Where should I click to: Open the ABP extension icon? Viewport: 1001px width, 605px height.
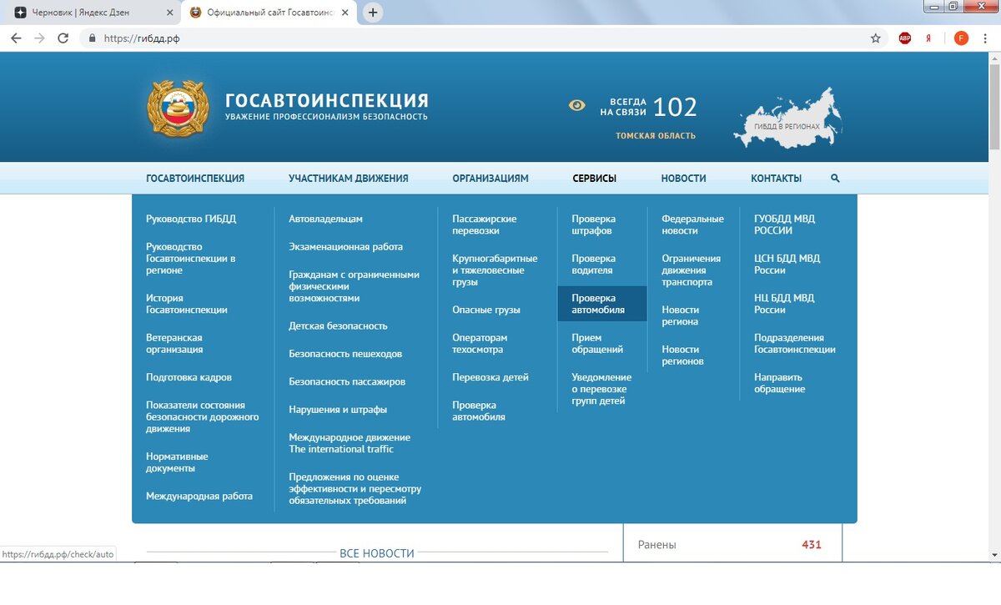[x=905, y=38]
